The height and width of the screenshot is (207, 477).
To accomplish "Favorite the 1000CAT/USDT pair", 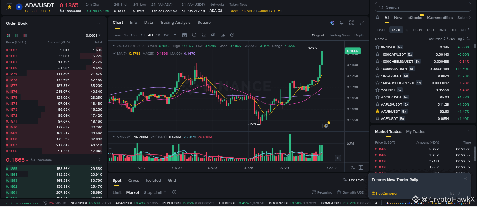I will point(377,54).
